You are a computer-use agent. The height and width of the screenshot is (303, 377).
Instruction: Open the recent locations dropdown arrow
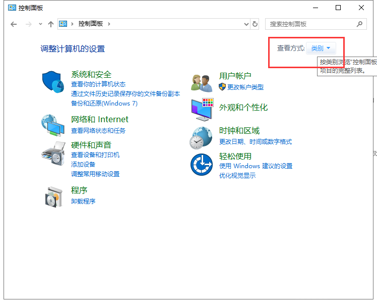(x=40, y=24)
